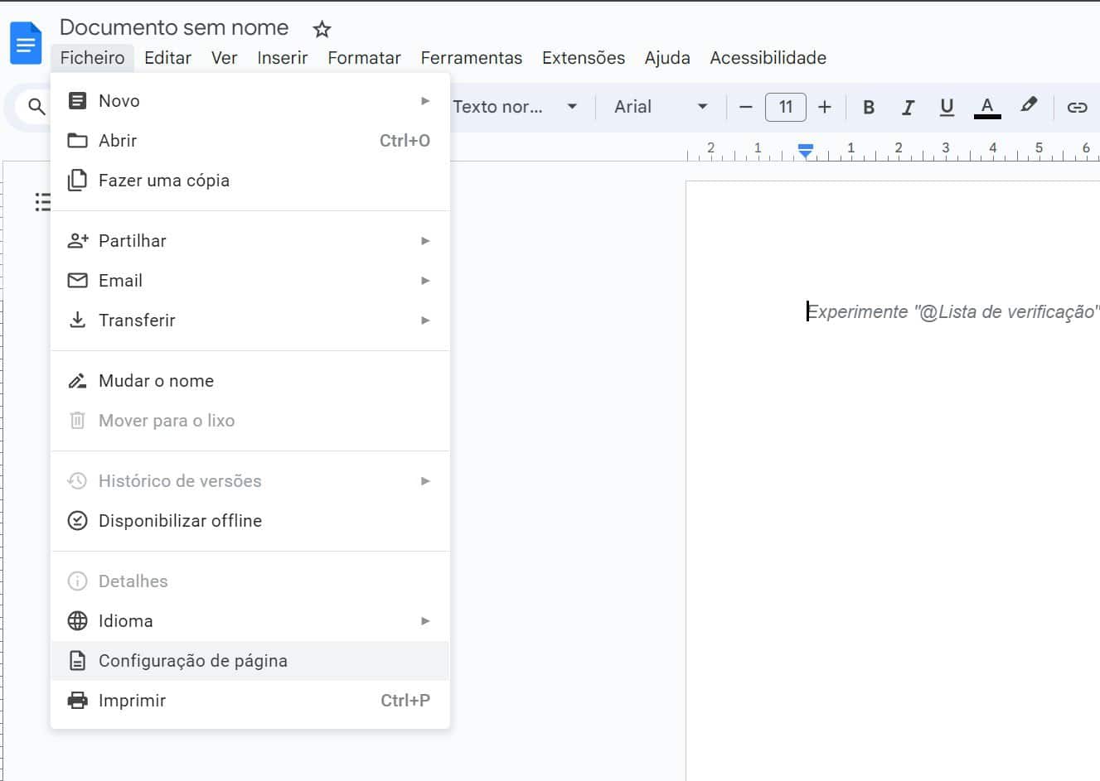The height and width of the screenshot is (781, 1100).
Task: Expand the Transferir submenu arrow
Action: point(425,321)
